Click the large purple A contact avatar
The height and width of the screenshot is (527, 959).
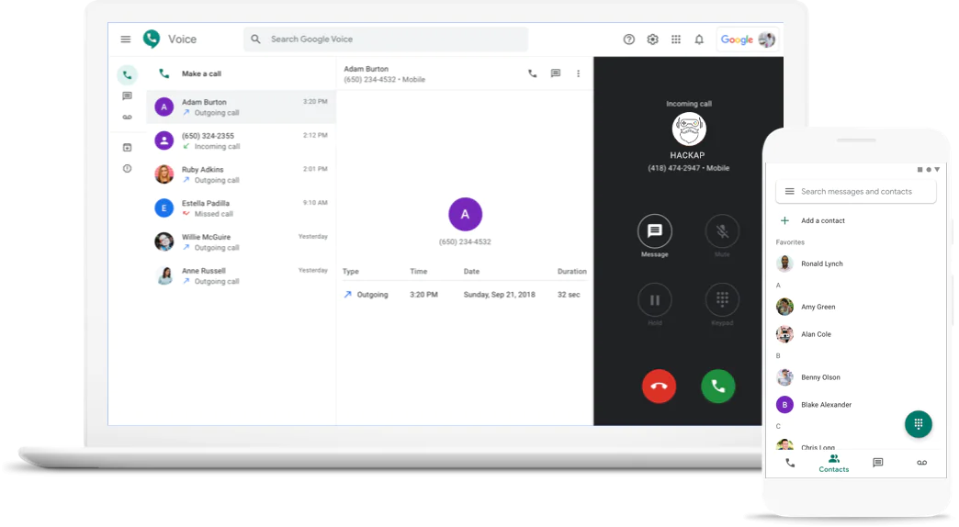click(465, 214)
